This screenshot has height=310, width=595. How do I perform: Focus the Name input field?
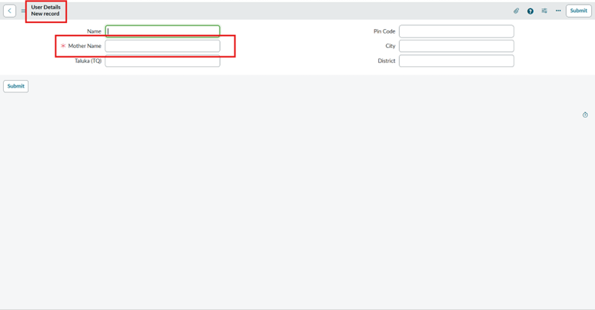(162, 31)
